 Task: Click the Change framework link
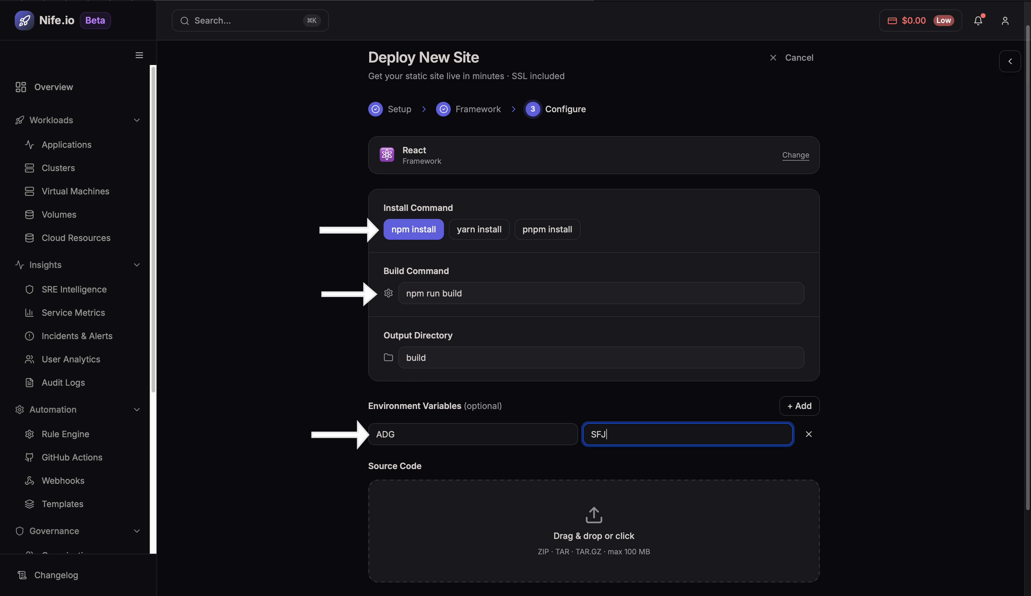[795, 155]
